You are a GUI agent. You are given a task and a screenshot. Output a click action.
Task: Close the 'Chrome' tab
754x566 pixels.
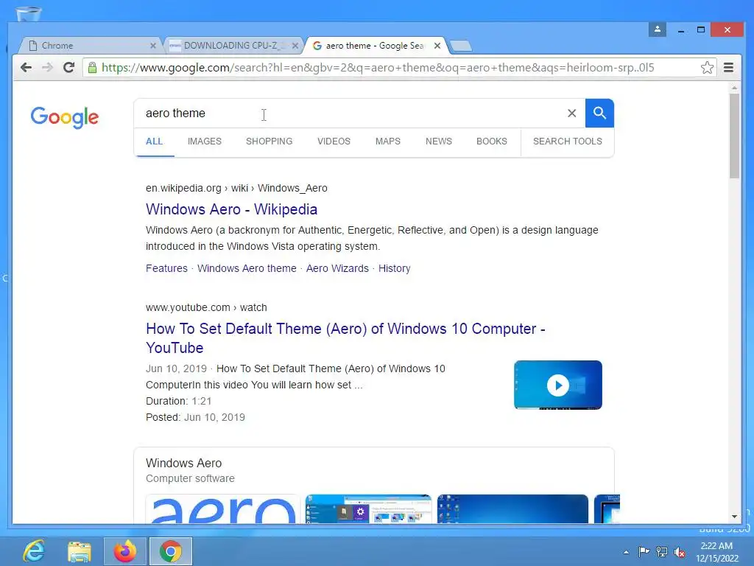coord(153,46)
